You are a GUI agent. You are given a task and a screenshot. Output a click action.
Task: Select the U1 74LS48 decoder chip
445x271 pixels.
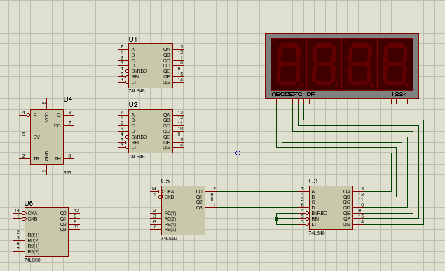(x=151, y=66)
